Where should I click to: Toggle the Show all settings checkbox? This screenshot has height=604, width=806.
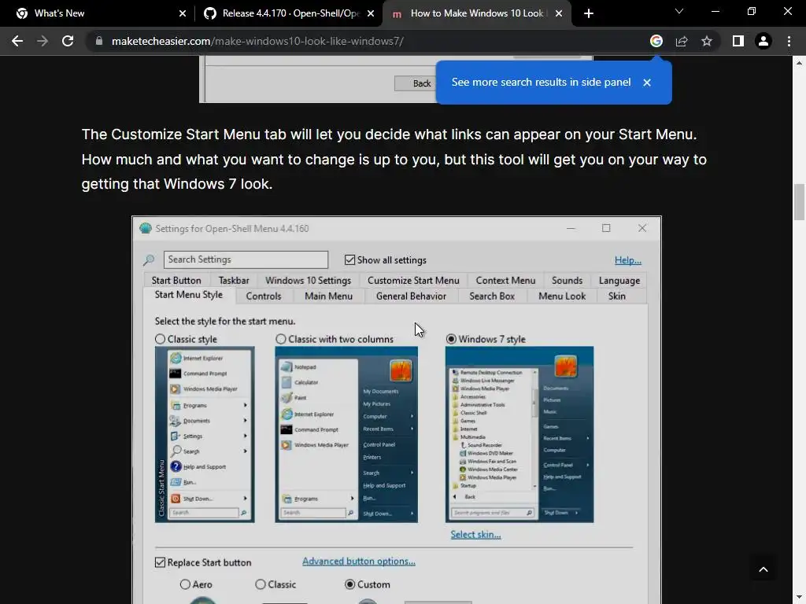pyautogui.click(x=350, y=260)
